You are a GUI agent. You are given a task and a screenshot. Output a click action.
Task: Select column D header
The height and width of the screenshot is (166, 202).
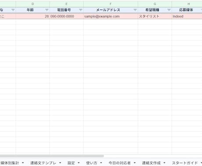tap(32, 4)
